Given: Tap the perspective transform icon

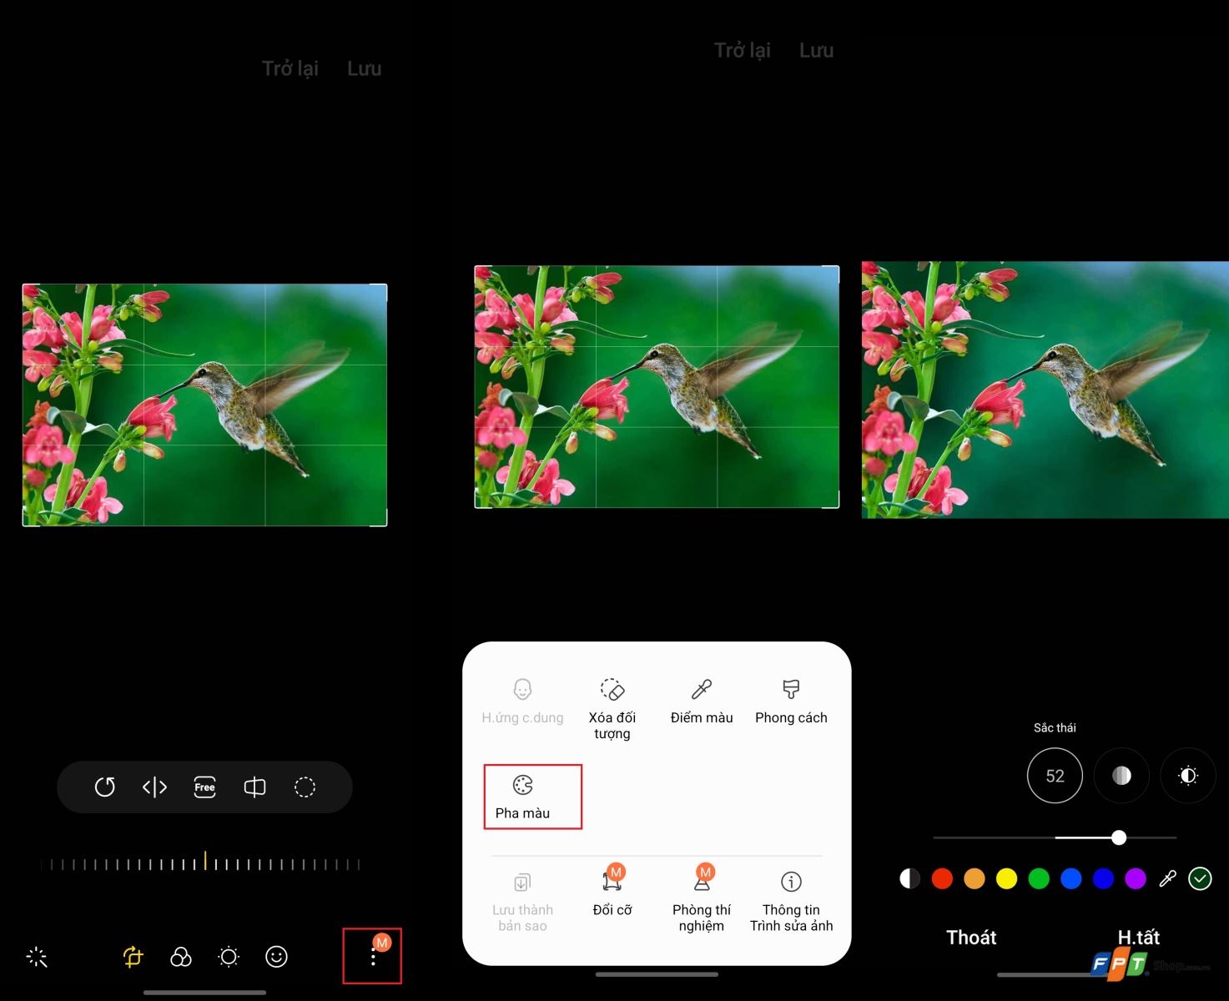Looking at the screenshot, I should 254,787.
